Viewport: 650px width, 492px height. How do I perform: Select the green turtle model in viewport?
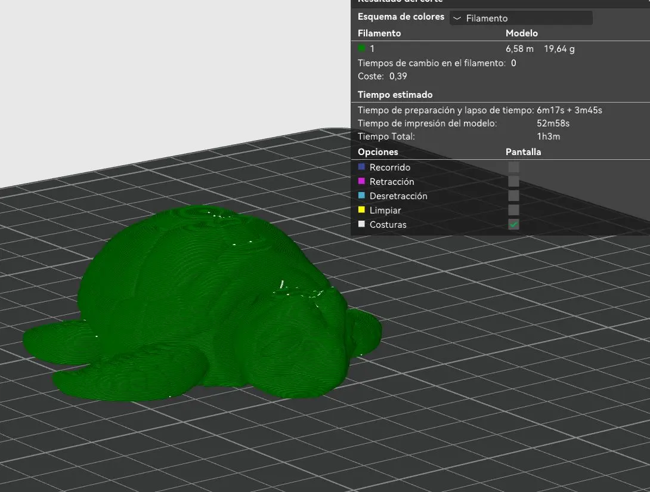tap(199, 307)
